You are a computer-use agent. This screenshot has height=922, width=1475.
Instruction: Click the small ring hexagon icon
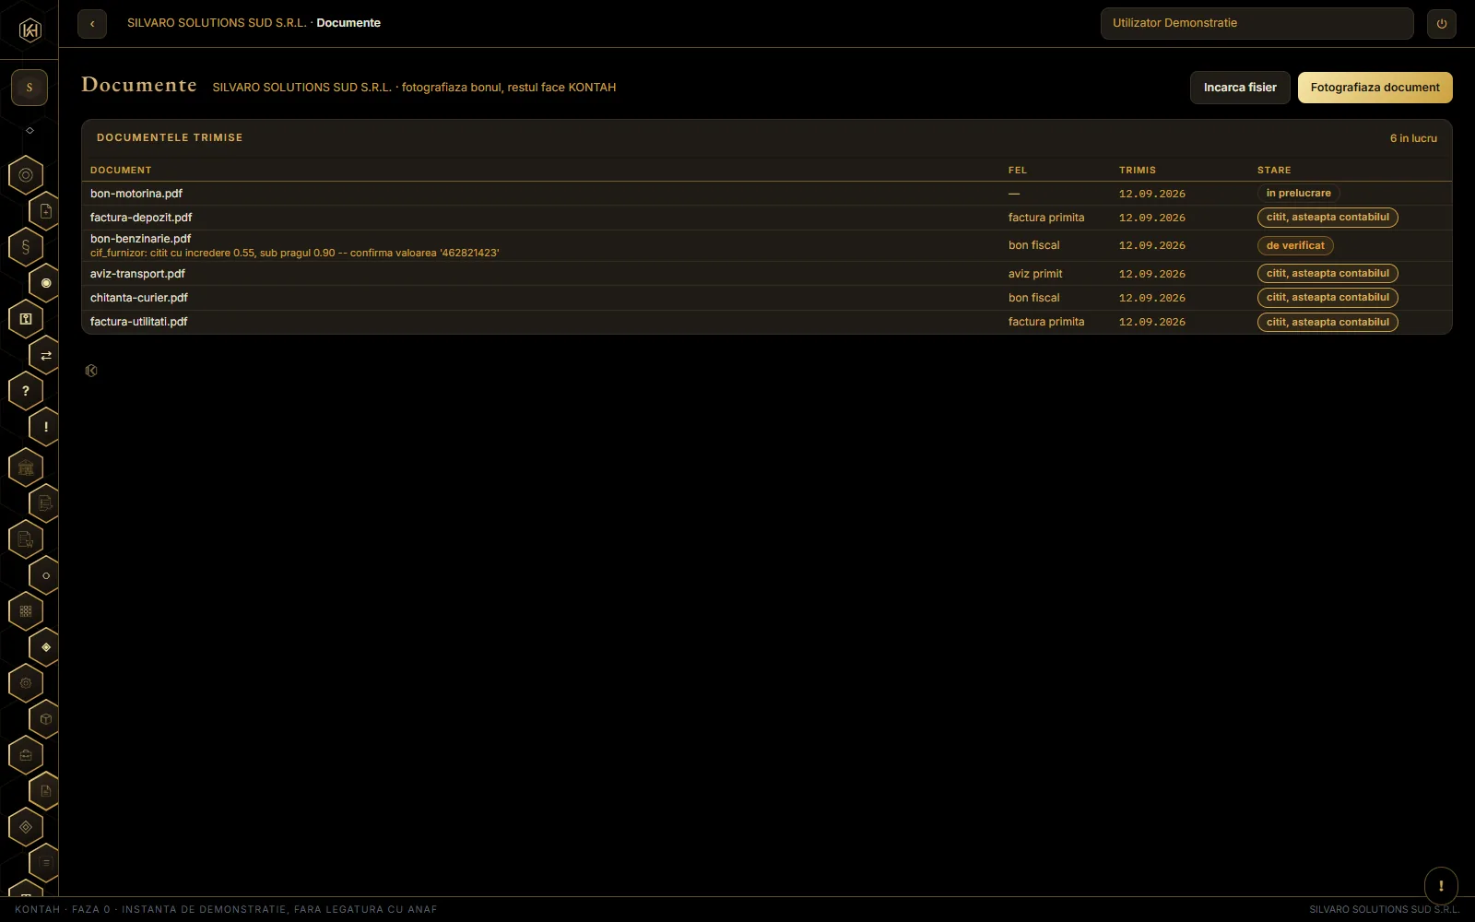pos(46,575)
